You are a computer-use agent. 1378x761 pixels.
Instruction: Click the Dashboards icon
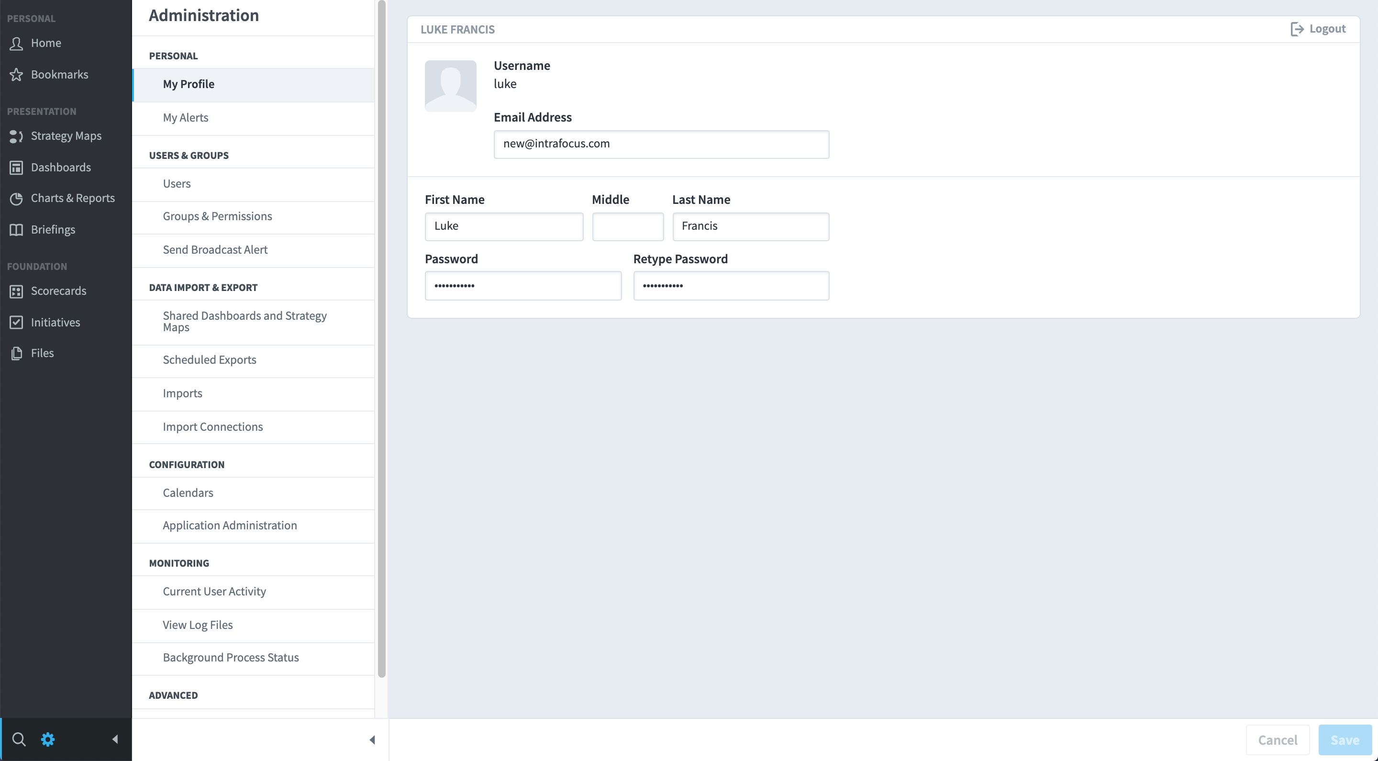tap(17, 168)
